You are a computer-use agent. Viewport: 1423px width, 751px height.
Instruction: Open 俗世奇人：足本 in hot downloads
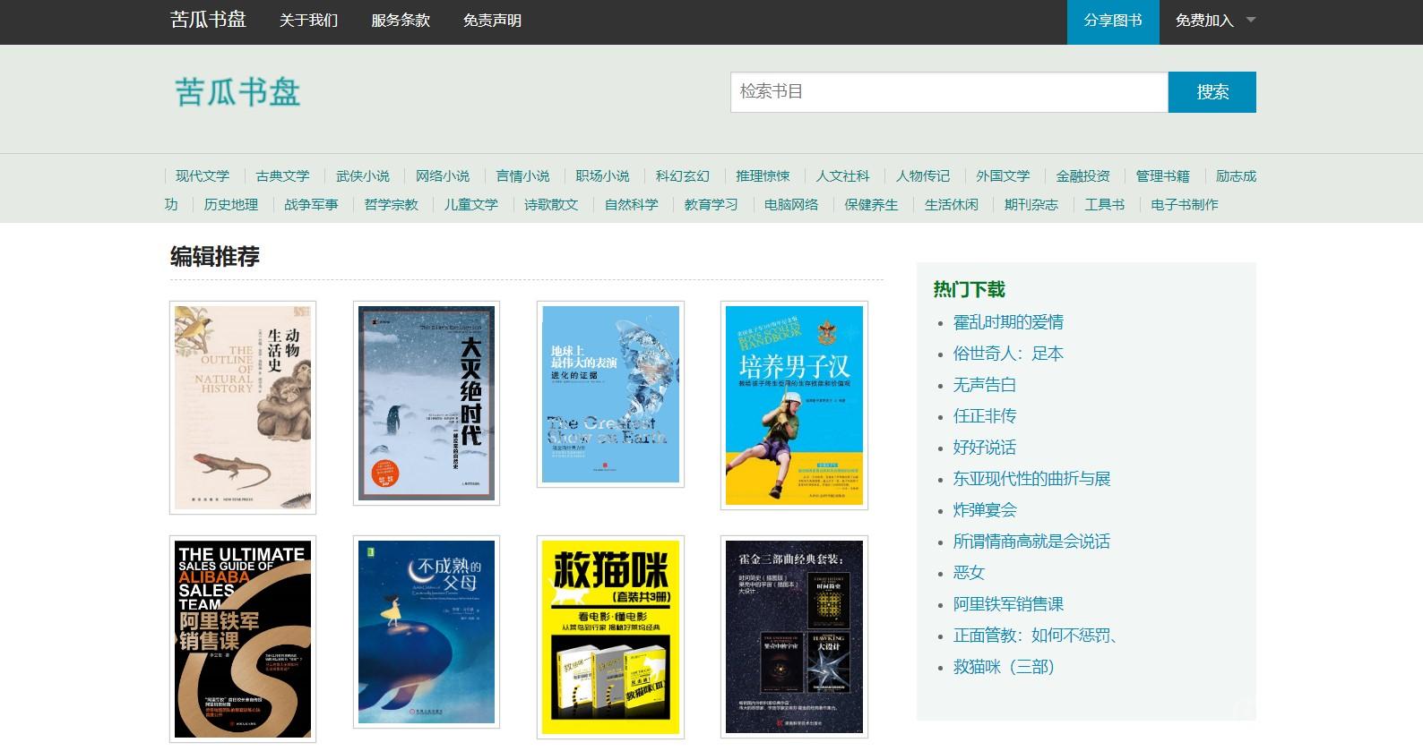pos(1008,354)
